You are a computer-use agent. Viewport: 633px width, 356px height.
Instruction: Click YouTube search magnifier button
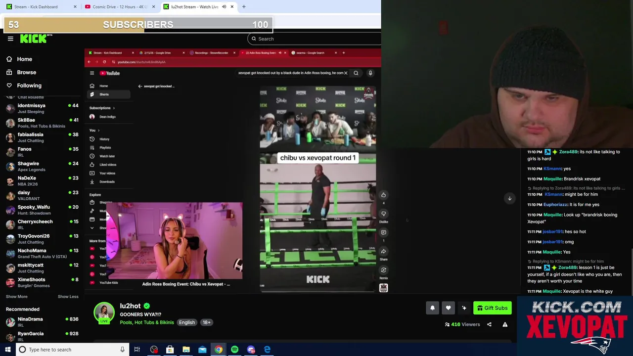point(356,73)
